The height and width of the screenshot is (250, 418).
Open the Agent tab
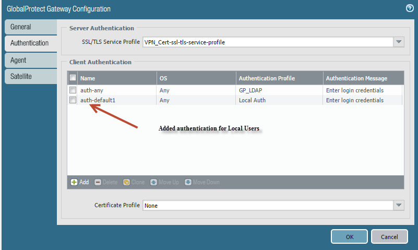pos(30,60)
